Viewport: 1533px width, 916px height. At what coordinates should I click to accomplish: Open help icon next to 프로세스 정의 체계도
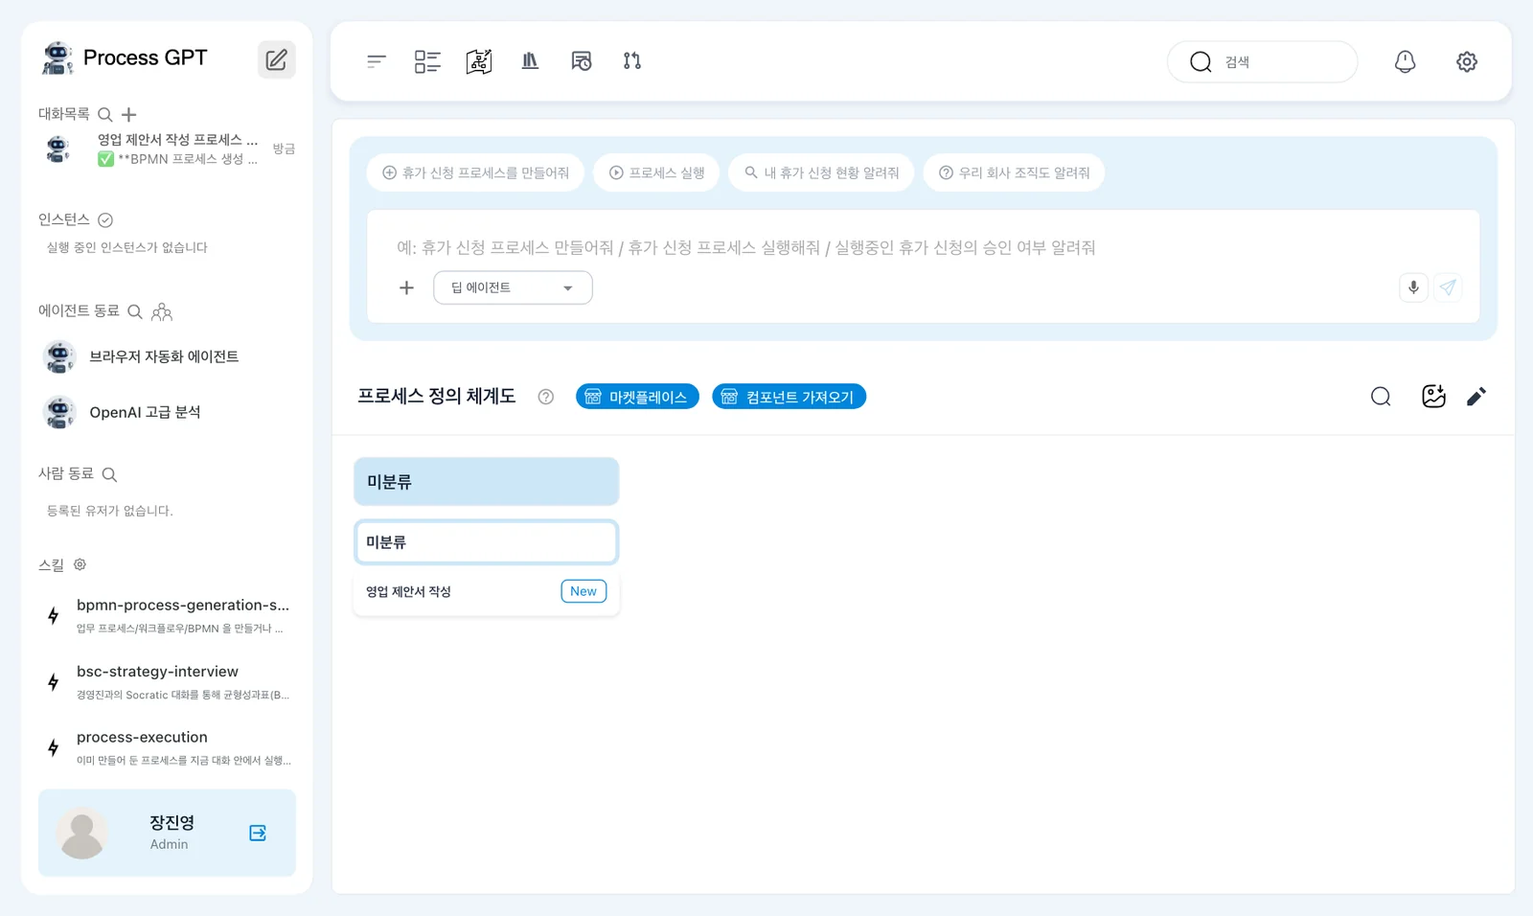[x=546, y=397]
